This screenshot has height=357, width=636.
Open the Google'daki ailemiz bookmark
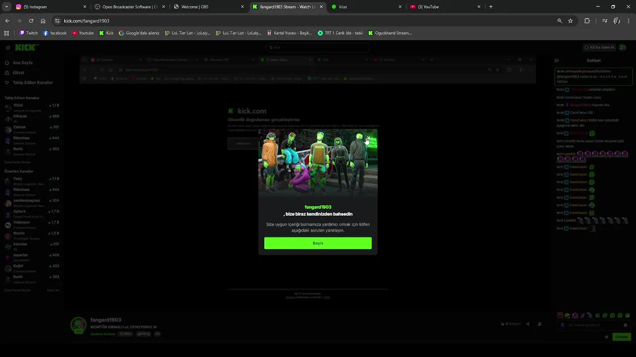(139, 33)
